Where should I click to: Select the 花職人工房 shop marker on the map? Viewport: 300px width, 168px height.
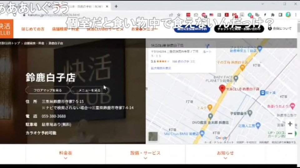[x=258, y=125]
